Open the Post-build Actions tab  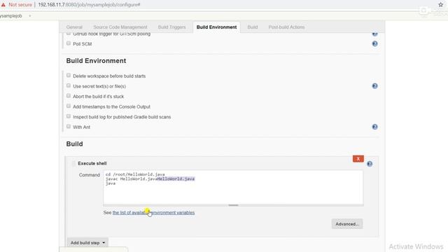tap(286, 27)
